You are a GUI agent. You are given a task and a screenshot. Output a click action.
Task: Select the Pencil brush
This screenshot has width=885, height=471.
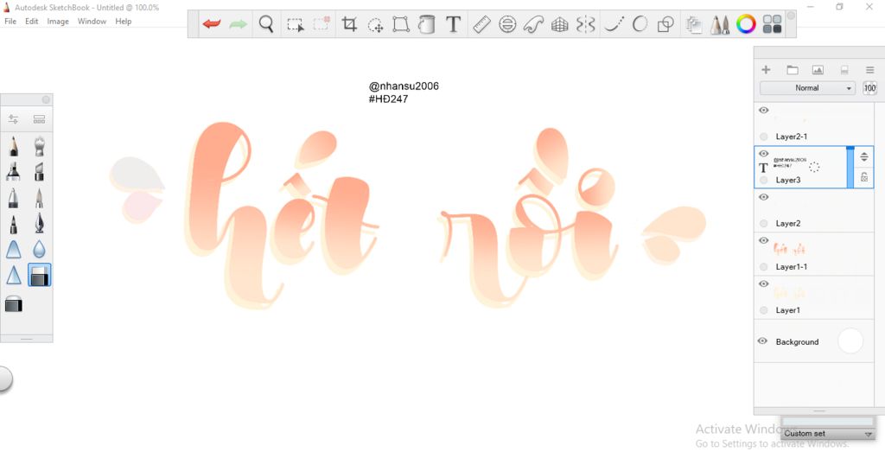click(14, 146)
